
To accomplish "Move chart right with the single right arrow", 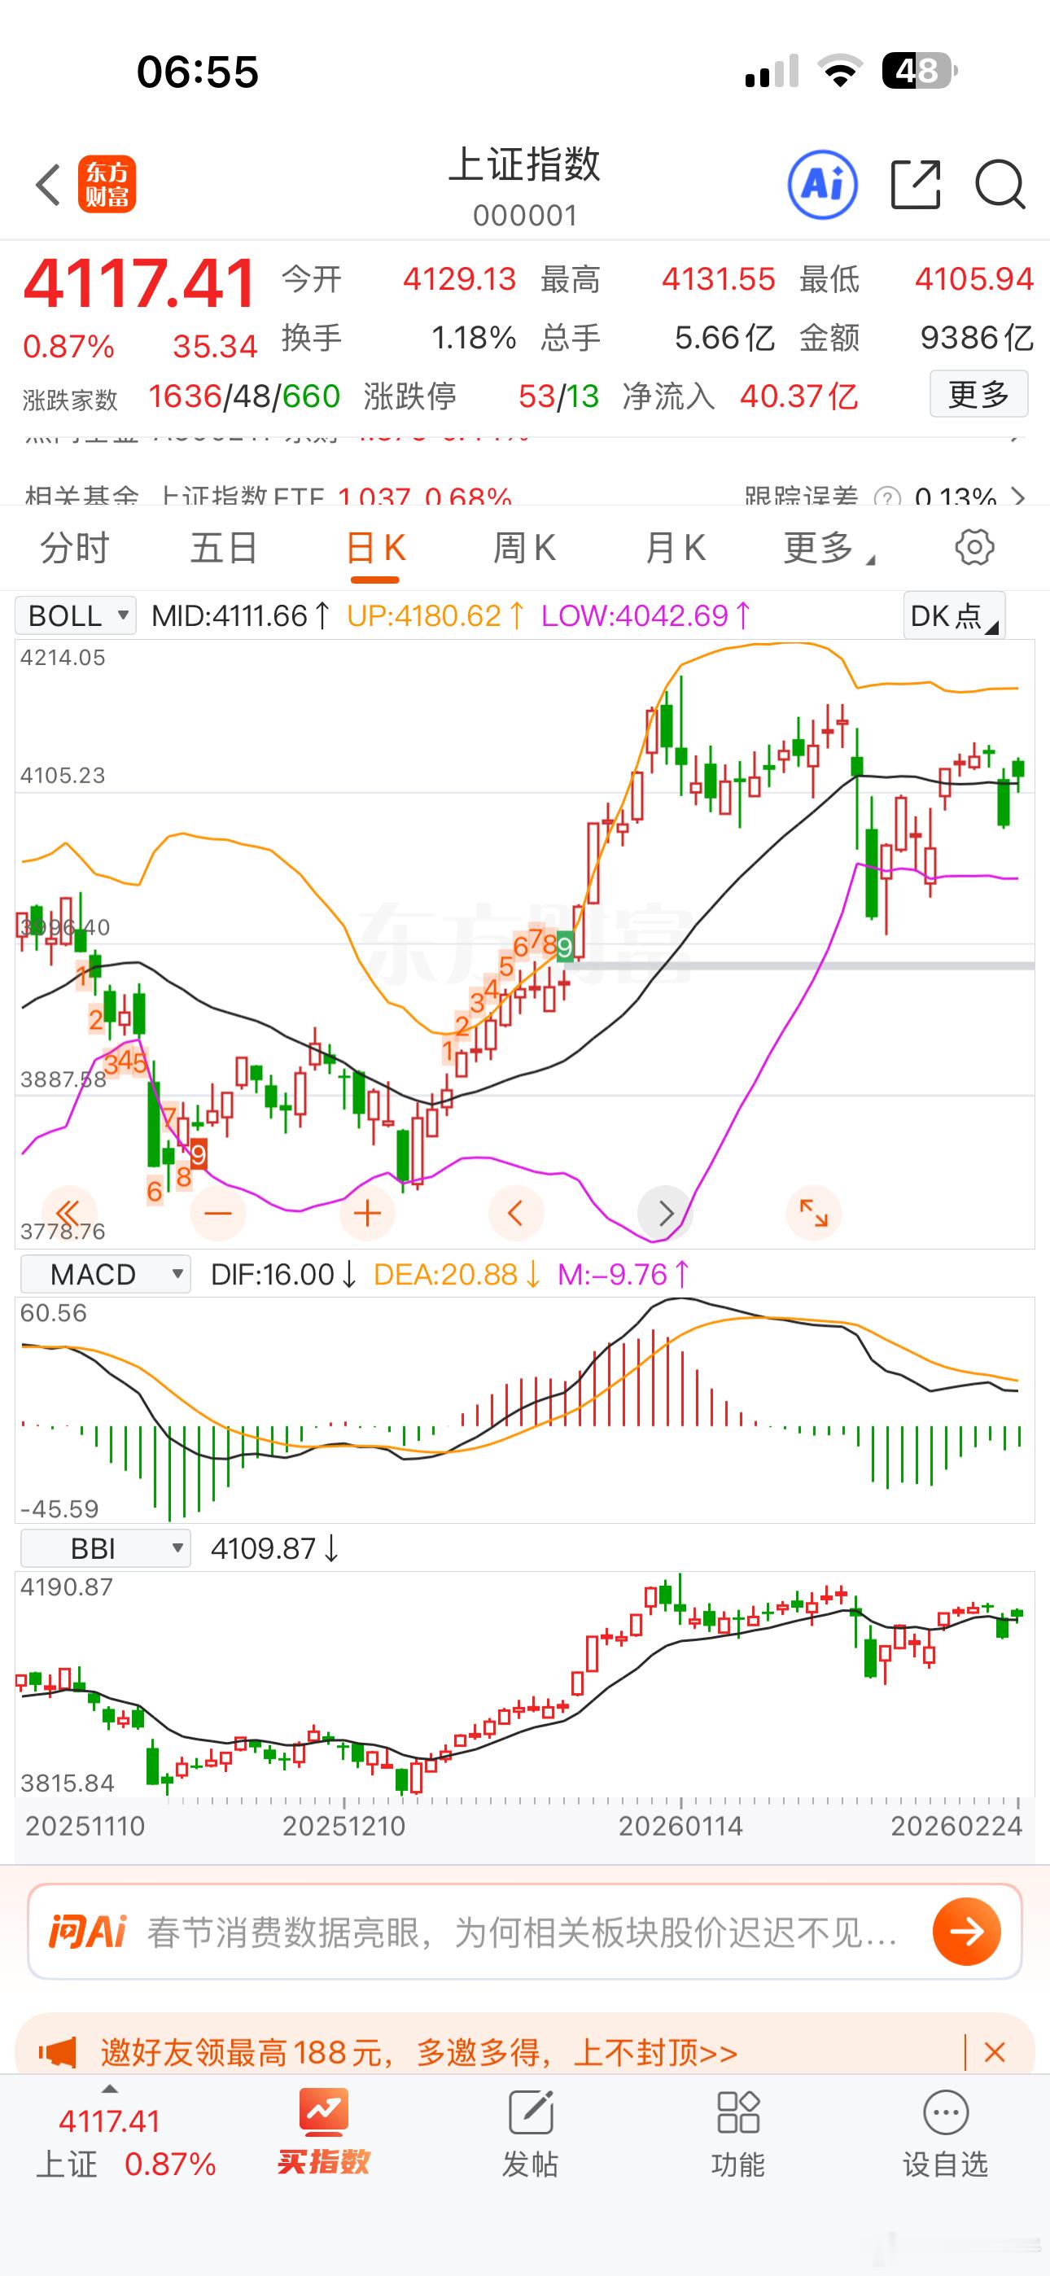I will pyautogui.click(x=665, y=1212).
